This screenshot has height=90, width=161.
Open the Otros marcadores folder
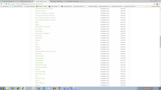click(155, 6)
